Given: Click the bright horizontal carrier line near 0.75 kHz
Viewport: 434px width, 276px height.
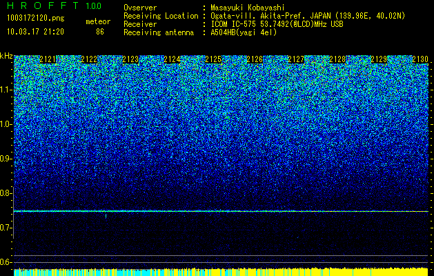Looking at the screenshot, I should tap(221, 211).
